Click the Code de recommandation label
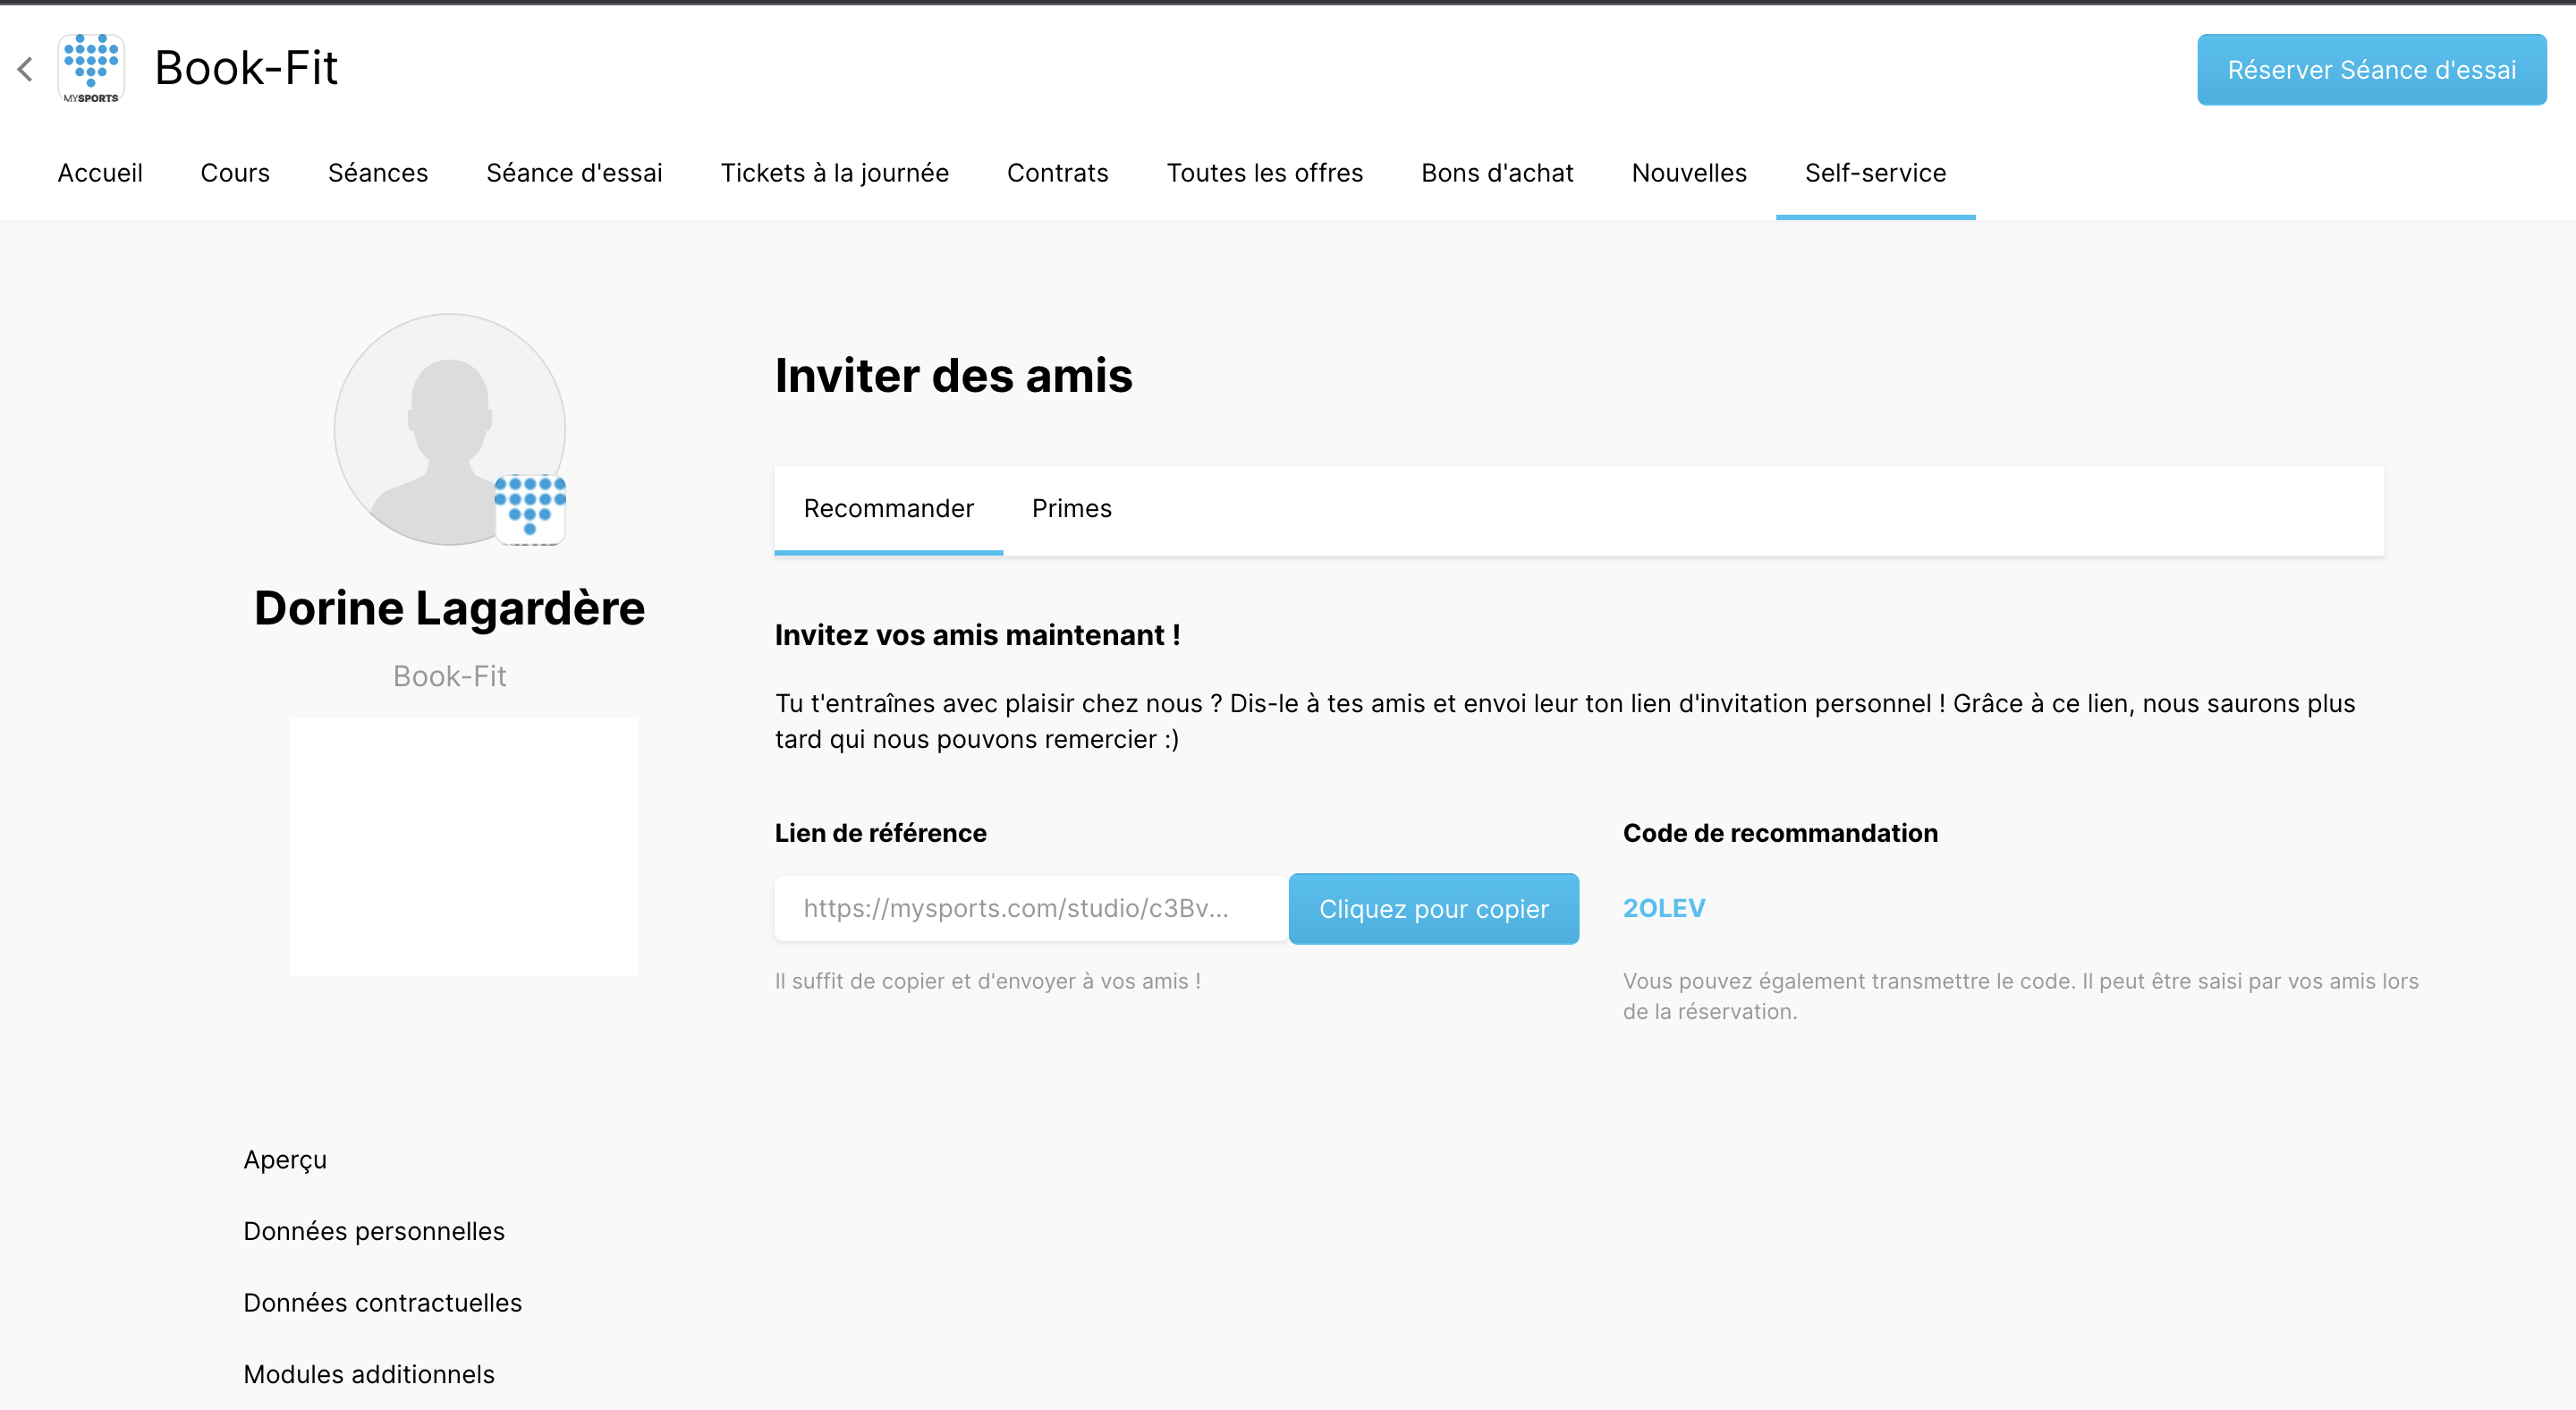 [1780, 833]
